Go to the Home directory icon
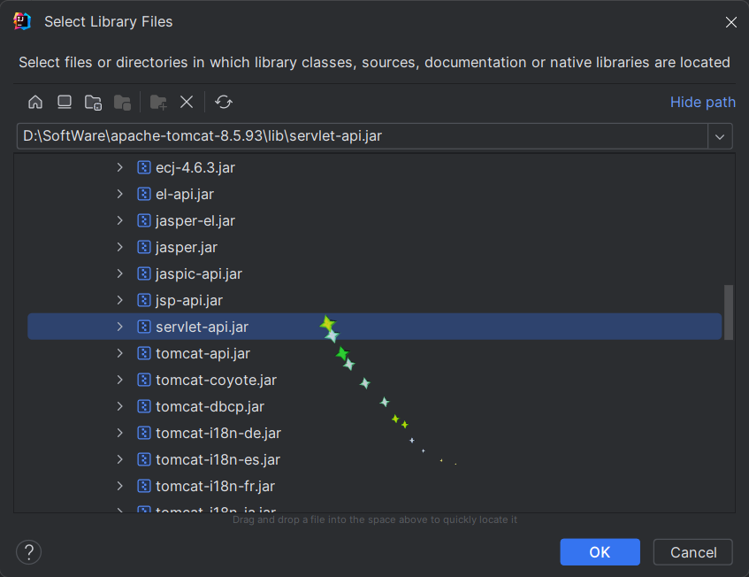Image resolution: width=749 pixels, height=577 pixels. 35,102
